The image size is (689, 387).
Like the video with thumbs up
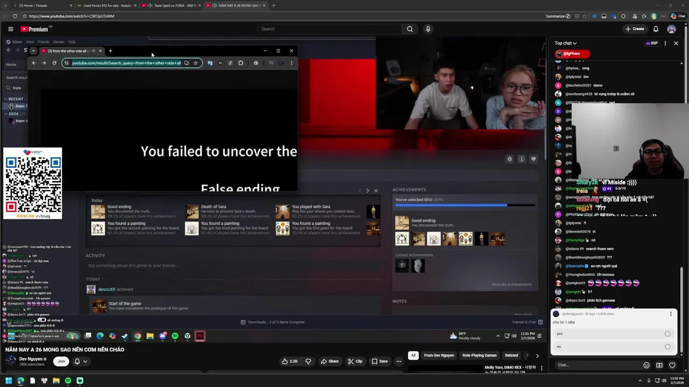pyautogui.click(x=290, y=361)
